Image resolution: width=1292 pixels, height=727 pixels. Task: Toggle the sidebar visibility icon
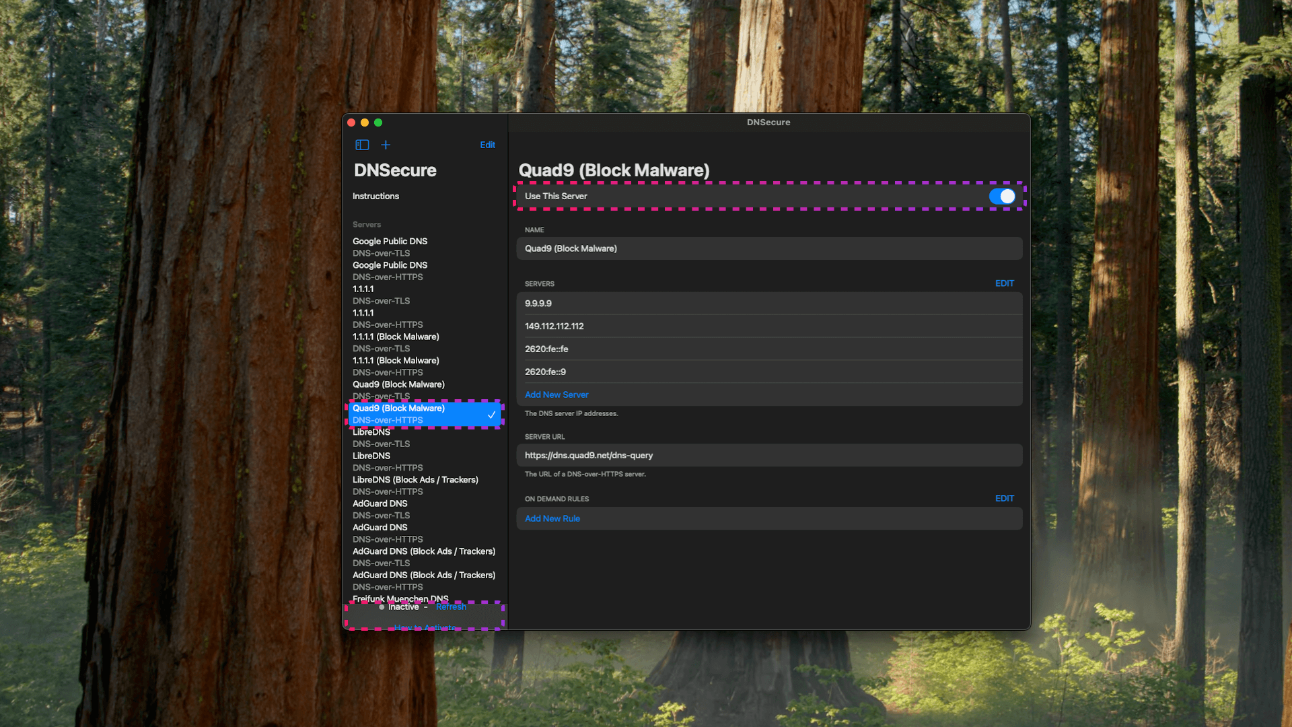pos(363,145)
